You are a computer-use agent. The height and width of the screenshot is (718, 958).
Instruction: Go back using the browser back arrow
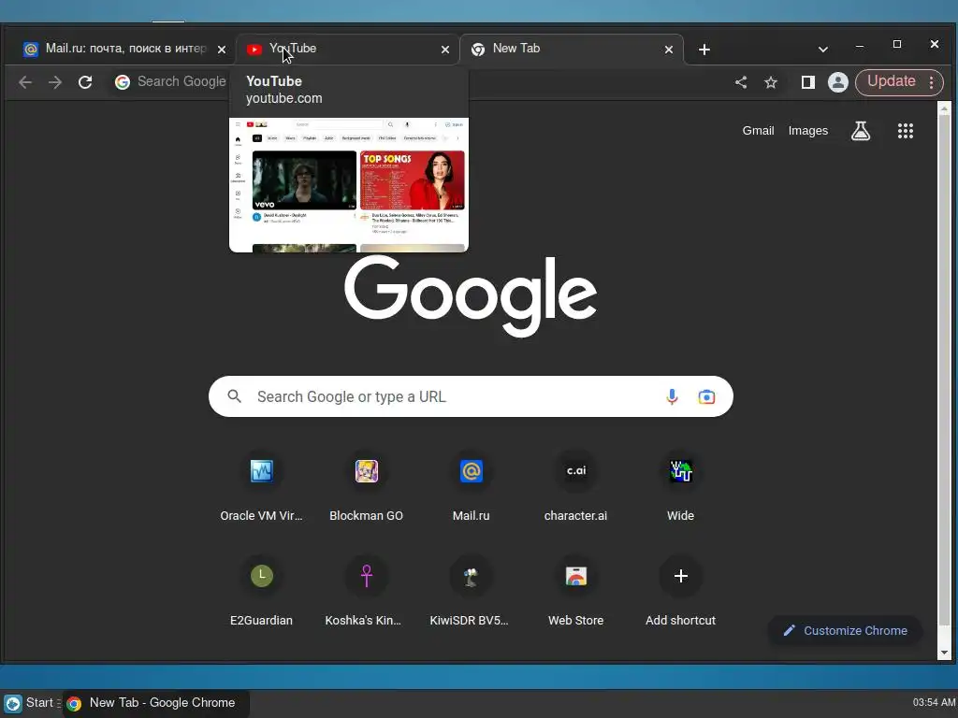click(25, 82)
